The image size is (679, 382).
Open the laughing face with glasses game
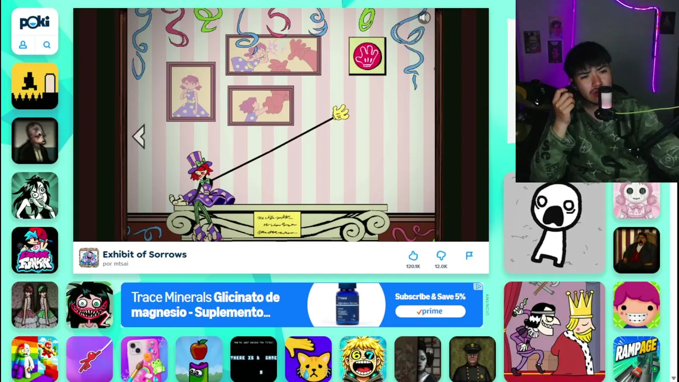point(363,359)
